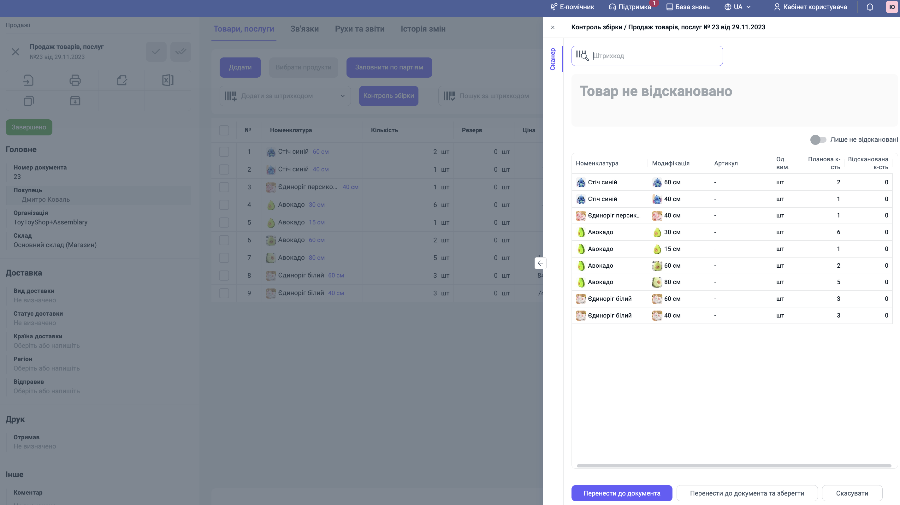Toggle Лише не відскановані switch
The image size is (900, 505).
pyautogui.click(x=818, y=140)
